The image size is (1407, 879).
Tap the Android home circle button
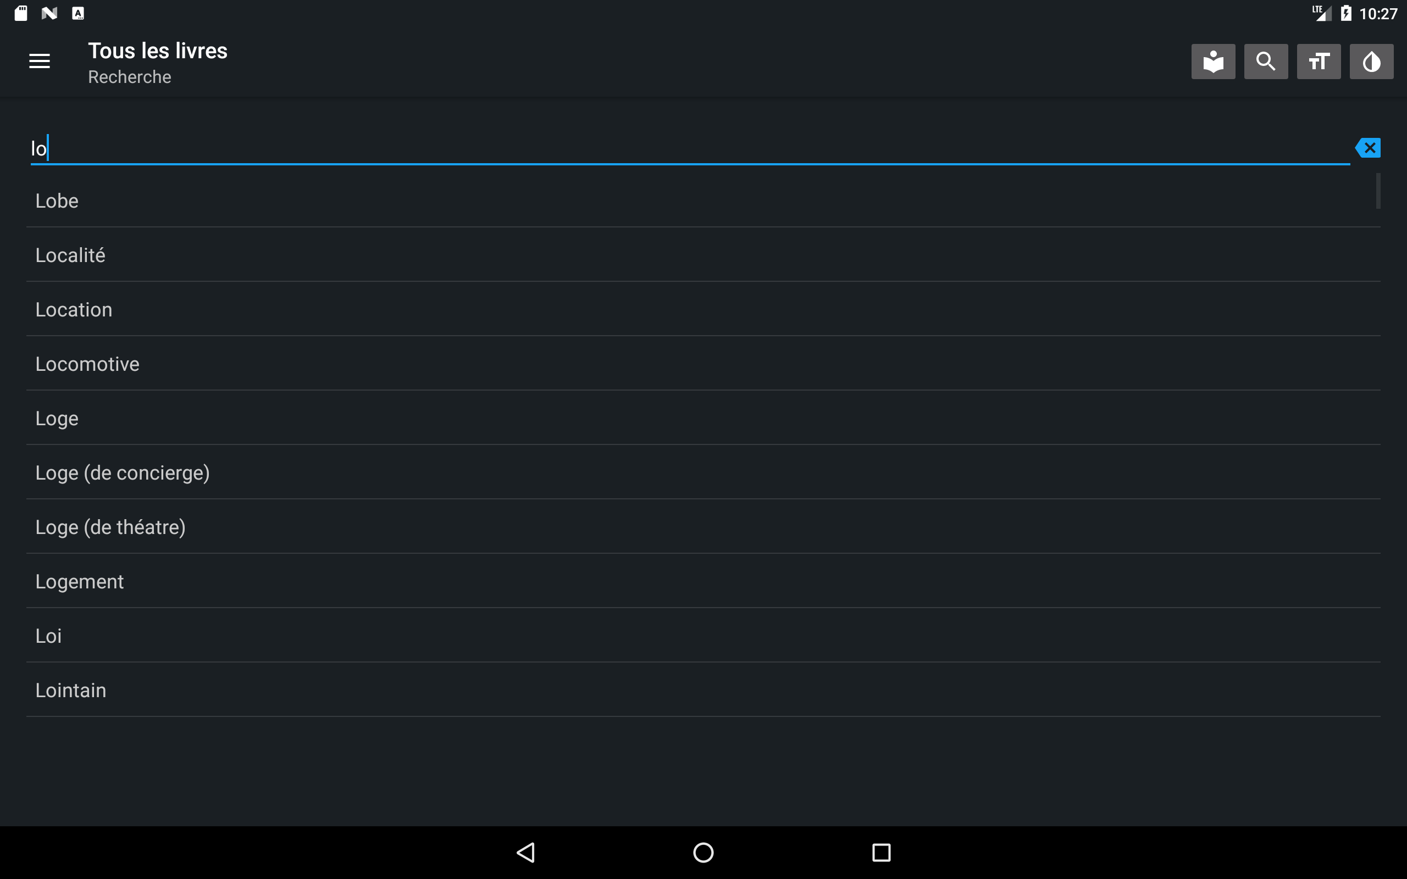[703, 852]
